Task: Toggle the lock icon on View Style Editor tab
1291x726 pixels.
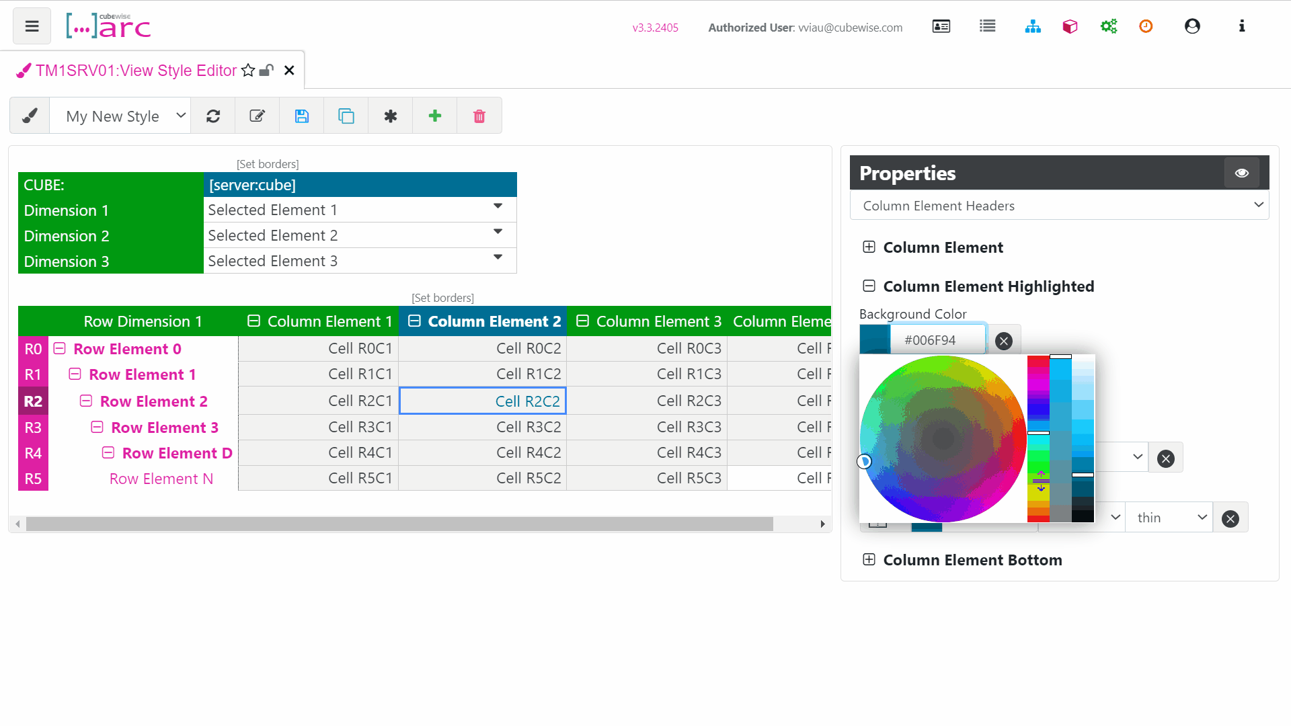Action: tap(267, 71)
